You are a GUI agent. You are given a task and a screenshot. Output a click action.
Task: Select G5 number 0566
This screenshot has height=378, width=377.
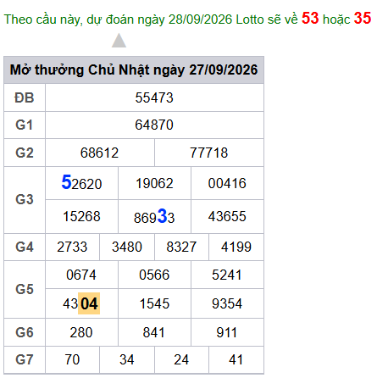(x=154, y=275)
